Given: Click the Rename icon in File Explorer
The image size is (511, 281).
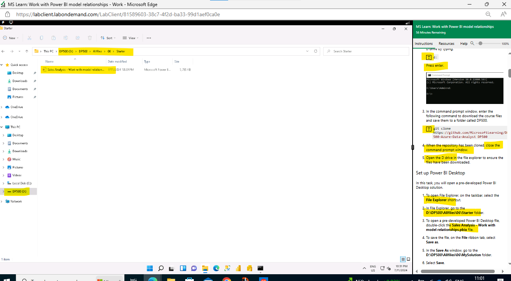Looking at the screenshot, I should coord(66,38).
